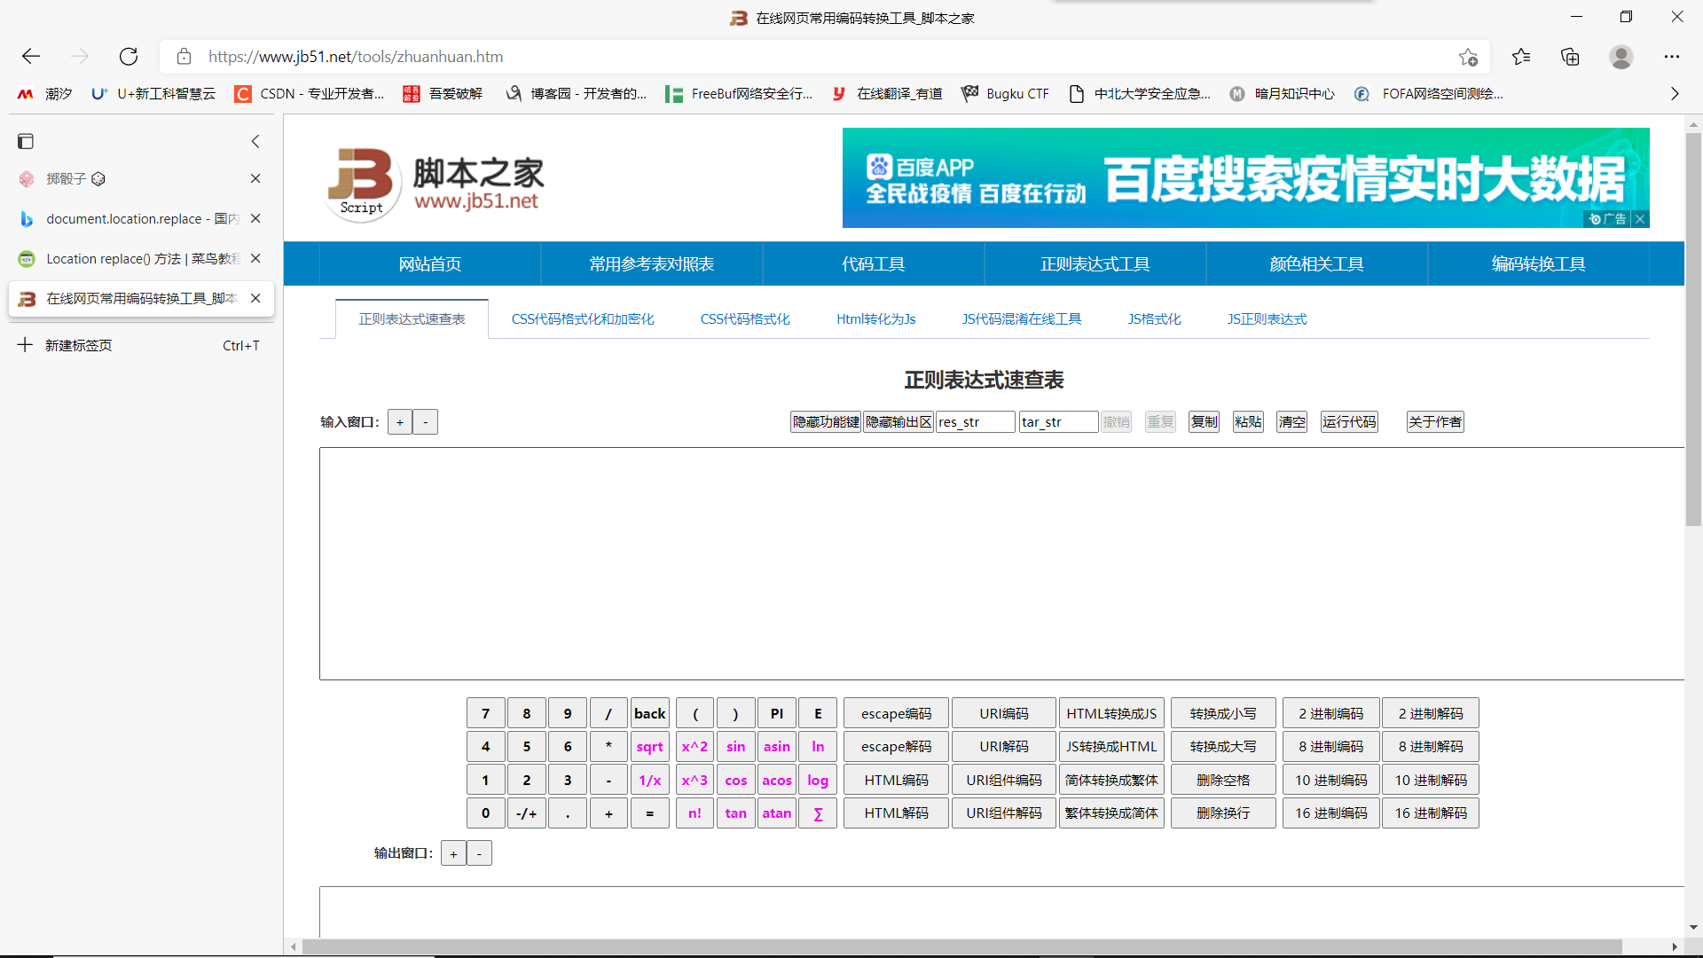The image size is (1703, 958).
Task: Open the FOFA网络空间测绘 bookmark
Action: coord(1429,93)
